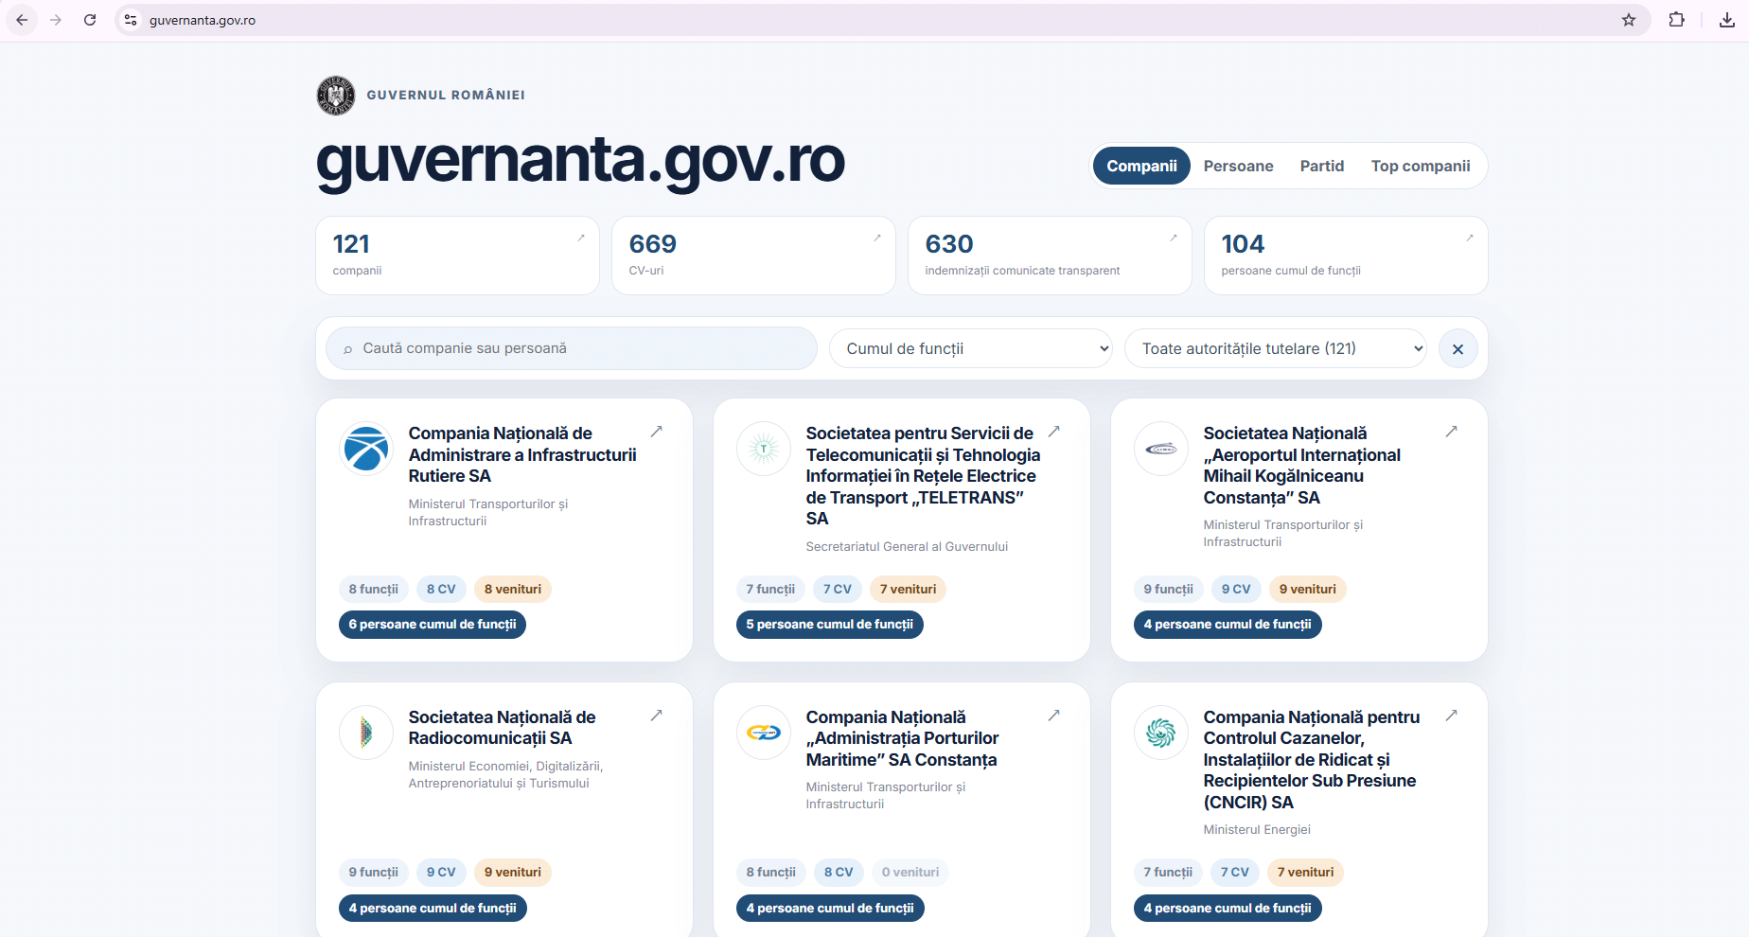Open arrow on 121 companii stat card
The height and width of the screenshot is (937, 1749).
[581, 238]
